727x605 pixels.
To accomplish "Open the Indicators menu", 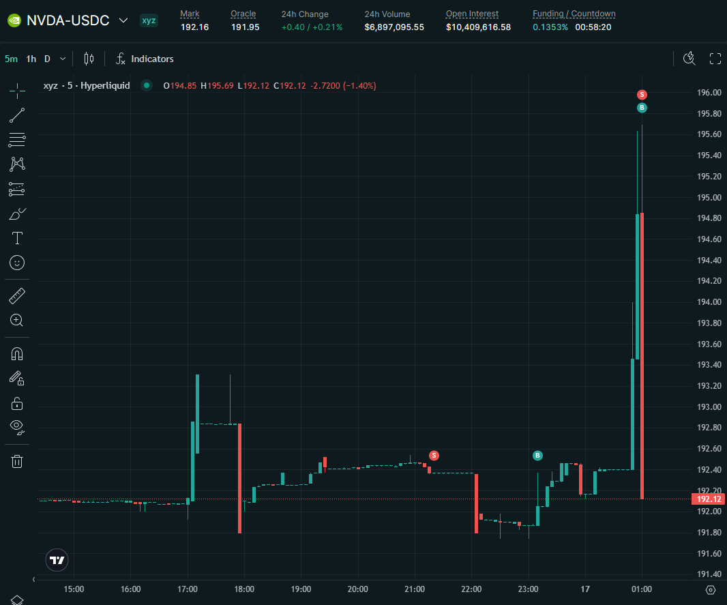I will [x=145, y=59].
